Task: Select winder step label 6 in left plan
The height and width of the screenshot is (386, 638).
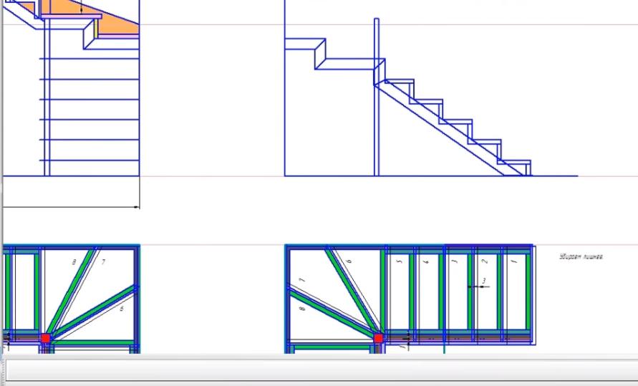Action: tap(122, 308)
